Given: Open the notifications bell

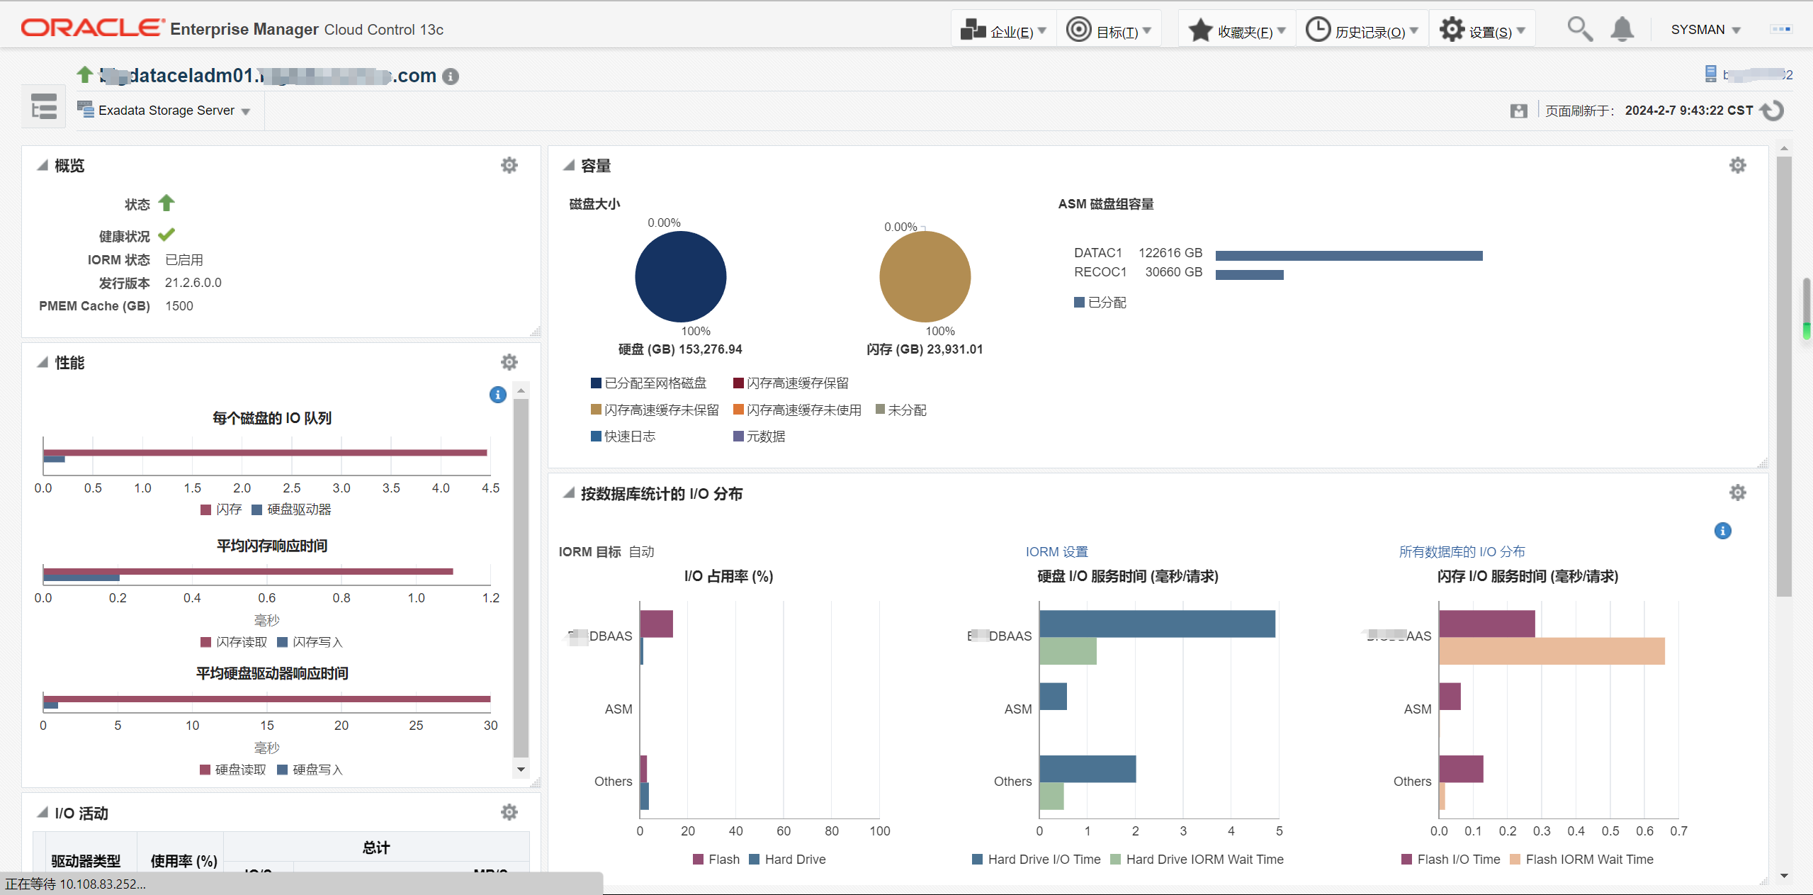Looking at the screenshot, I should 1622,29.
